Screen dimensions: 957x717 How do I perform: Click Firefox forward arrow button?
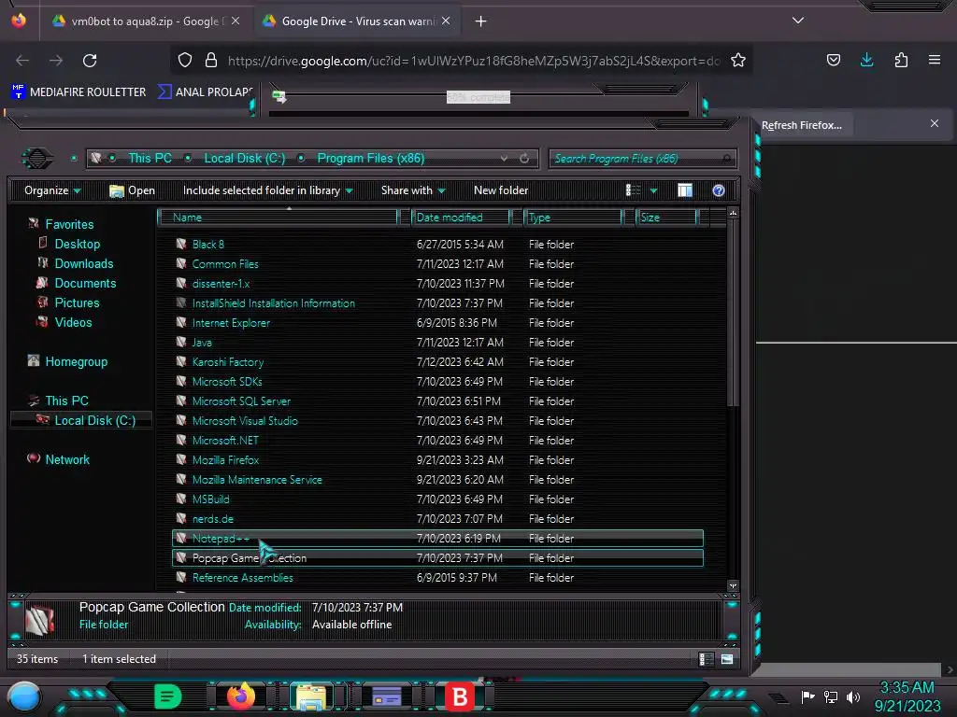56,61
